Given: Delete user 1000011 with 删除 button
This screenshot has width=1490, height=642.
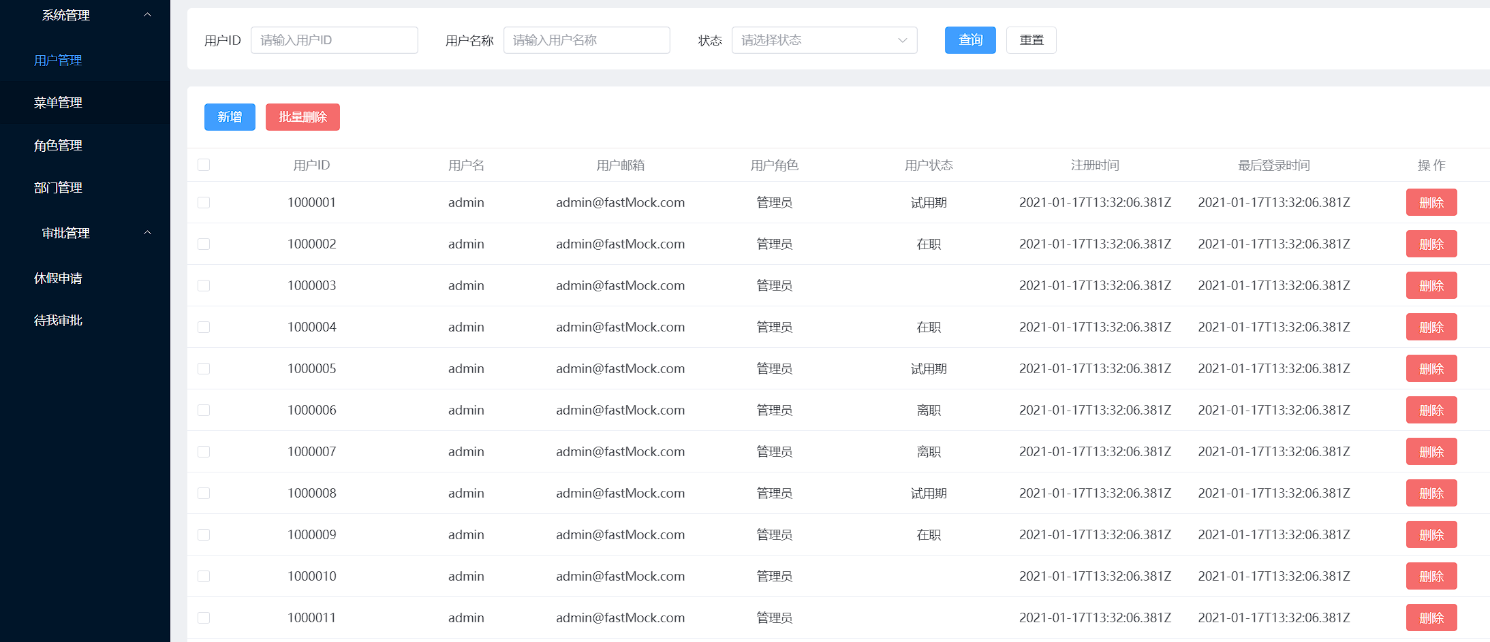Looking at the screenshot, I should 1431,617.
